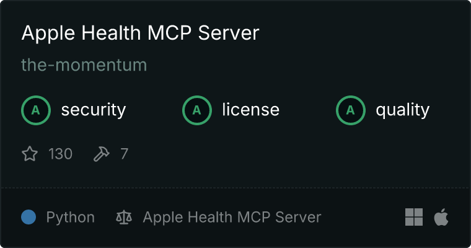Image resolution: width=471 pixels, height=248 pixels.
Task: Click the hammer tools icon
Action: pos(102,154)
